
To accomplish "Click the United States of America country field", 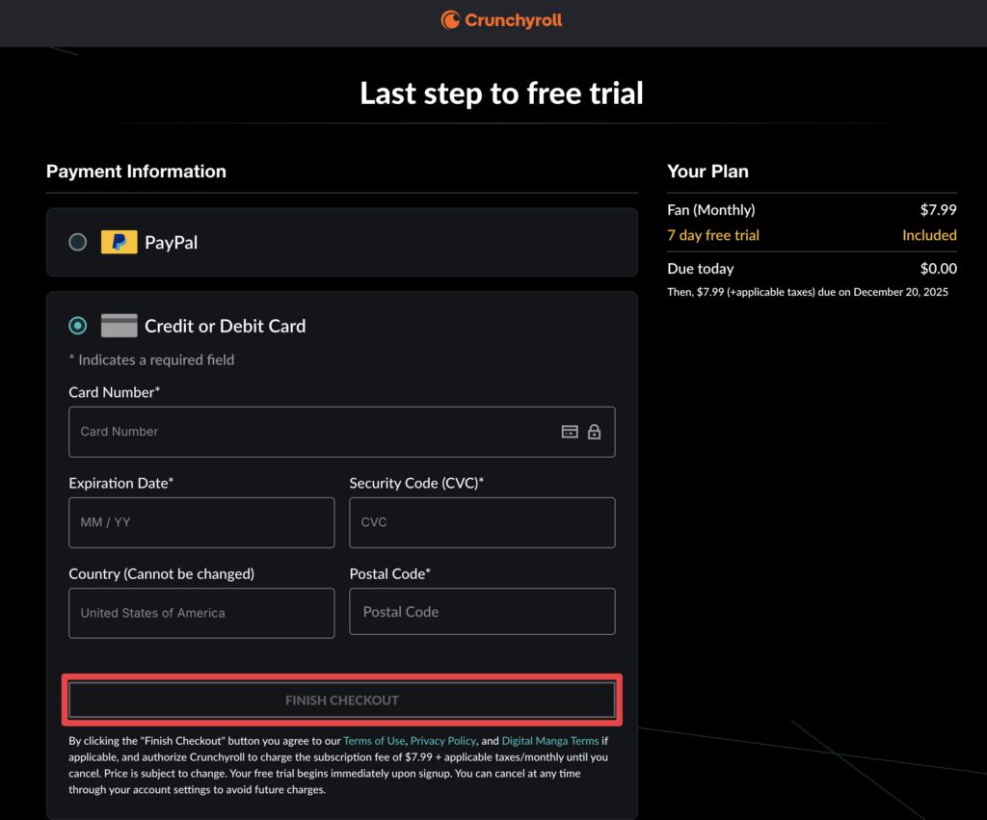I will (201, 613).
